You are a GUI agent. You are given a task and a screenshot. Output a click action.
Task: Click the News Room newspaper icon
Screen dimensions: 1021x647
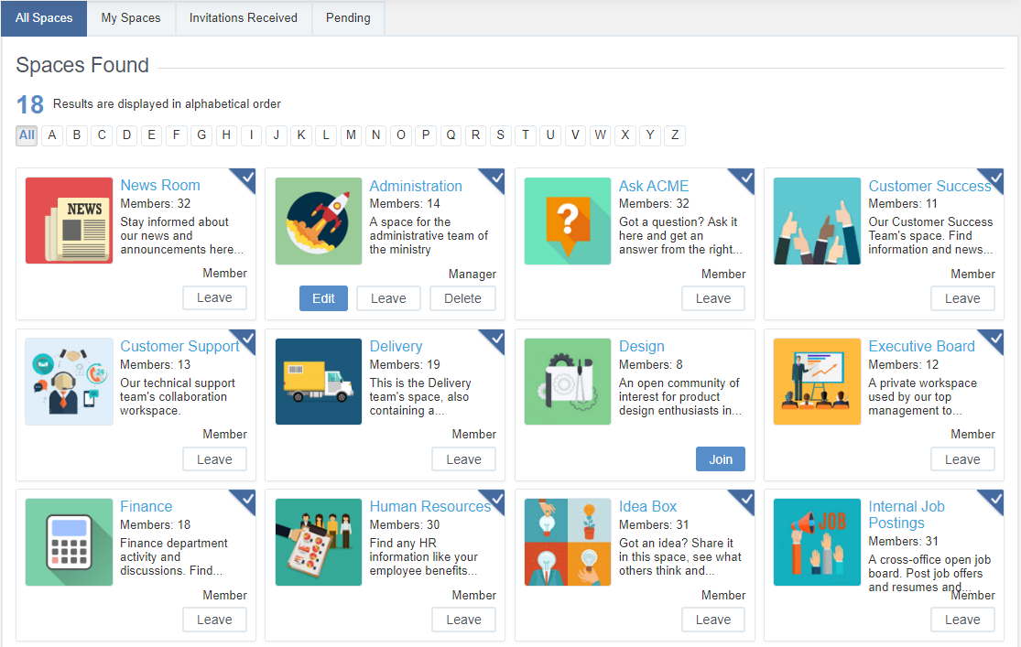pyautogui.click(x=69, y=220)
